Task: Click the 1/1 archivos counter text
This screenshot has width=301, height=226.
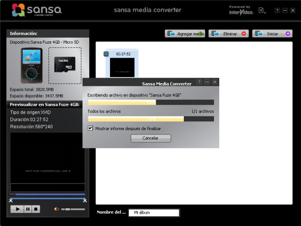Action: [x=203, y=111]
